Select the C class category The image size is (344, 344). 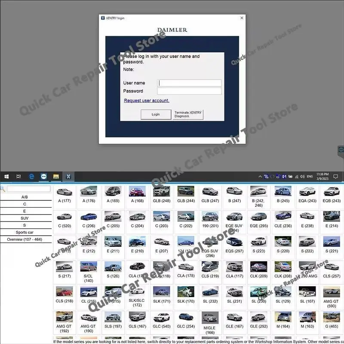tap(25, 204)
